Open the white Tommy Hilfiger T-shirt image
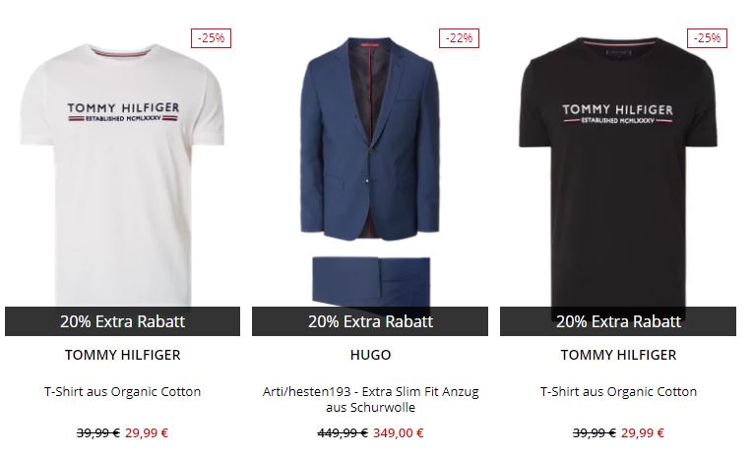753x456 pixels. coord(122,175)
